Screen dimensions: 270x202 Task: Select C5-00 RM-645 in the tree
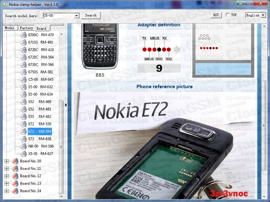click(x=41, y=80)
